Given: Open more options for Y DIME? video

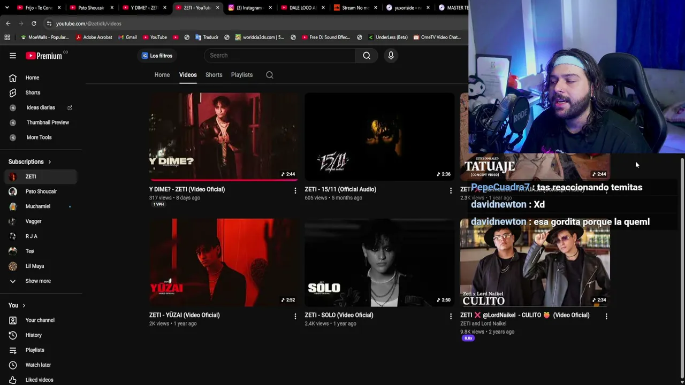Looking at the screenshot, I should point(295,190).
